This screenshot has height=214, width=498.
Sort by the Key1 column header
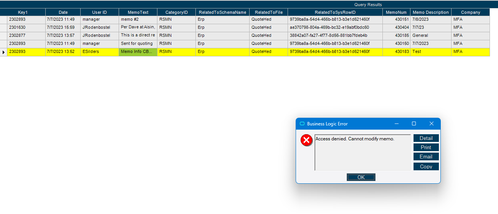23,12
